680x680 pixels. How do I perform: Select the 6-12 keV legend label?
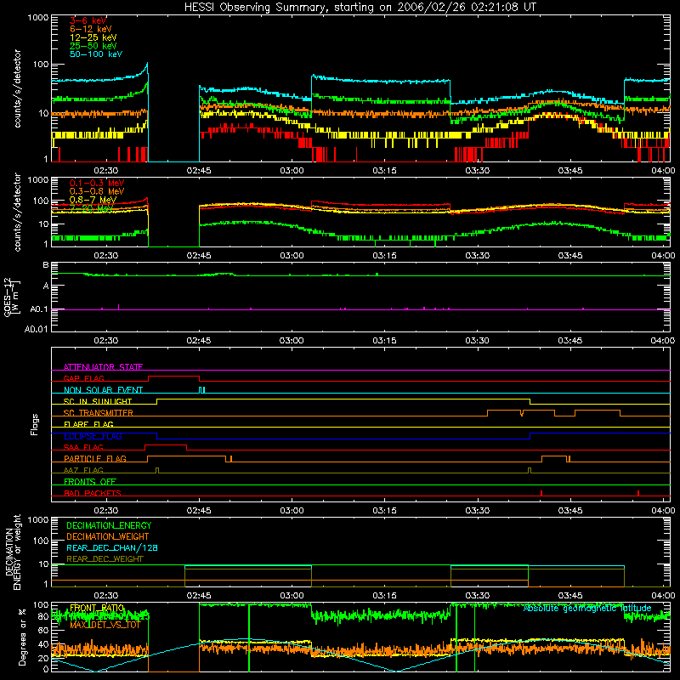[91, 29]
